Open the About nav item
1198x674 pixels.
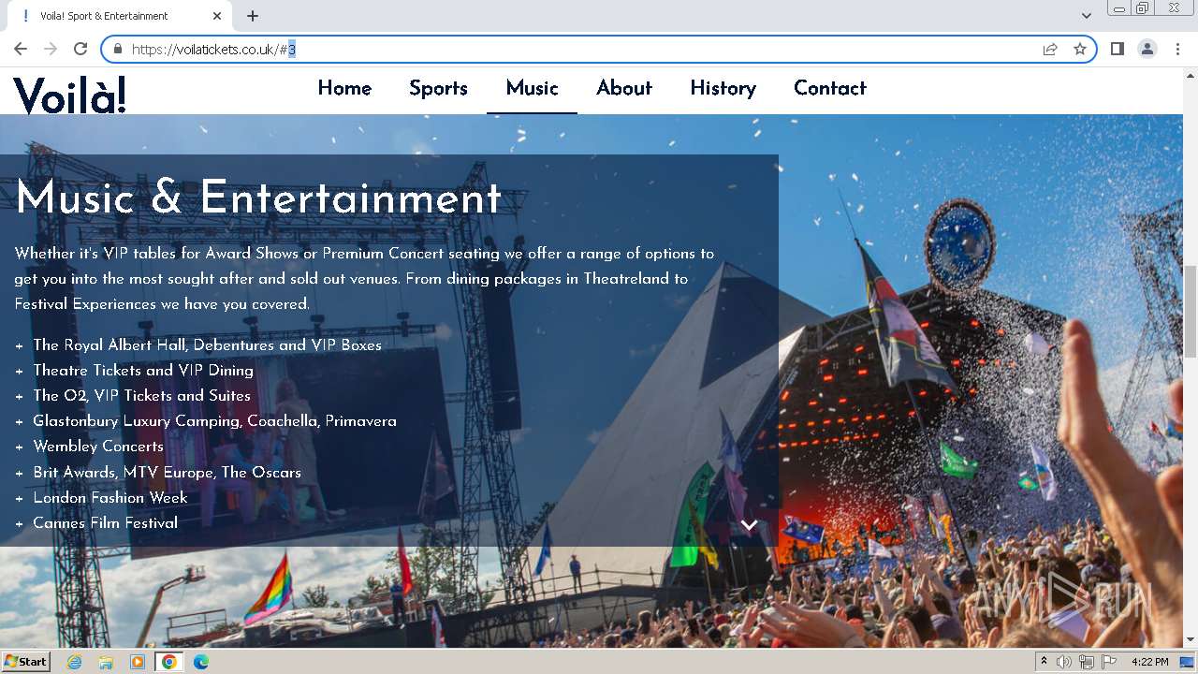(x=624, y=88)
